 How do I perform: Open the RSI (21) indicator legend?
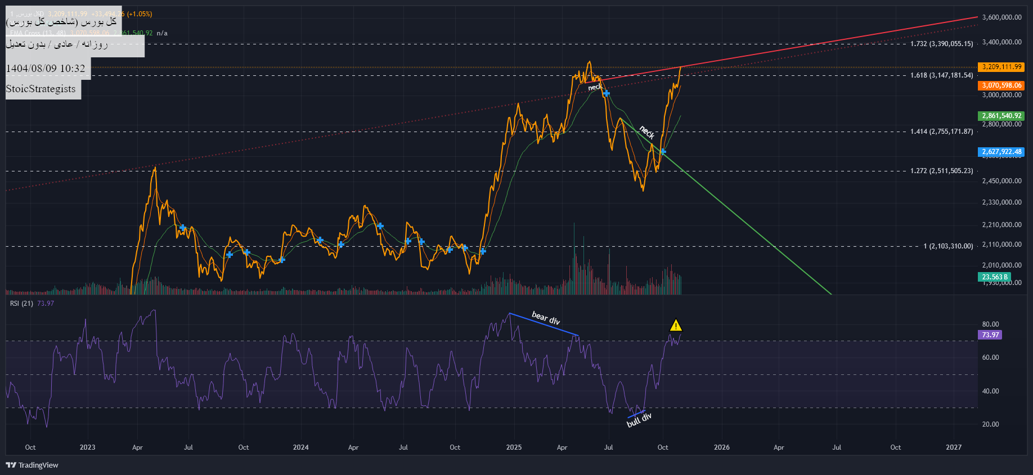click(x=21, y=304)
